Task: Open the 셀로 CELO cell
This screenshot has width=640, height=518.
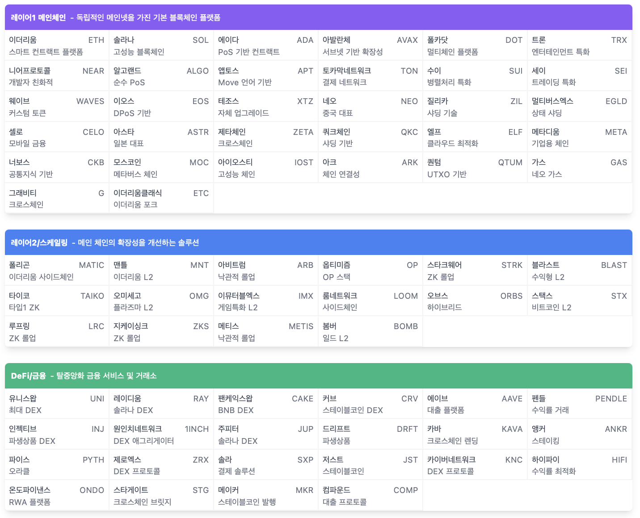Action: click(57, 138)
